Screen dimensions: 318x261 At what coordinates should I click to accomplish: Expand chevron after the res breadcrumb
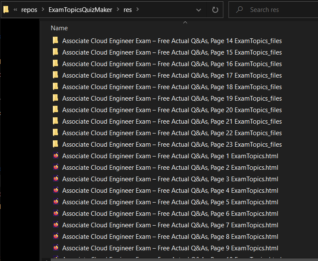coord(138,9)
